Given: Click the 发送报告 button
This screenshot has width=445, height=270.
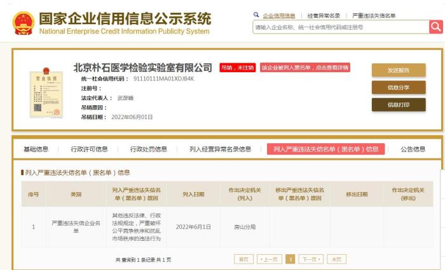Looking at the screenshot, I should (x=398, y=70).
